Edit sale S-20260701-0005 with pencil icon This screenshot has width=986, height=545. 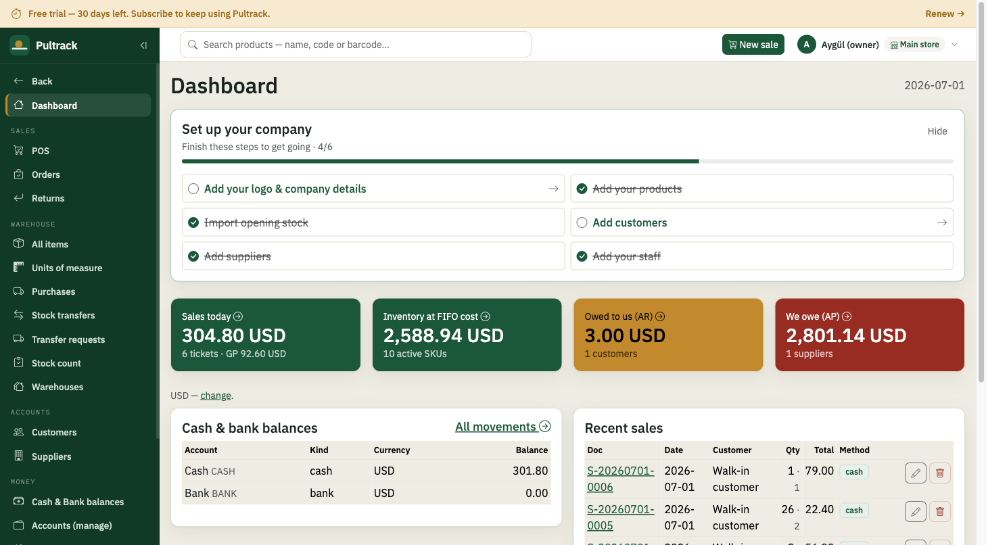pyautogui.click(x=916, y=512)
